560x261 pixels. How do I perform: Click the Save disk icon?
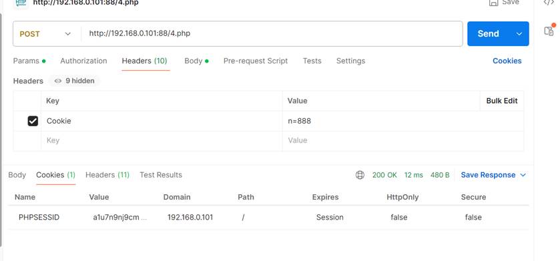493,3
